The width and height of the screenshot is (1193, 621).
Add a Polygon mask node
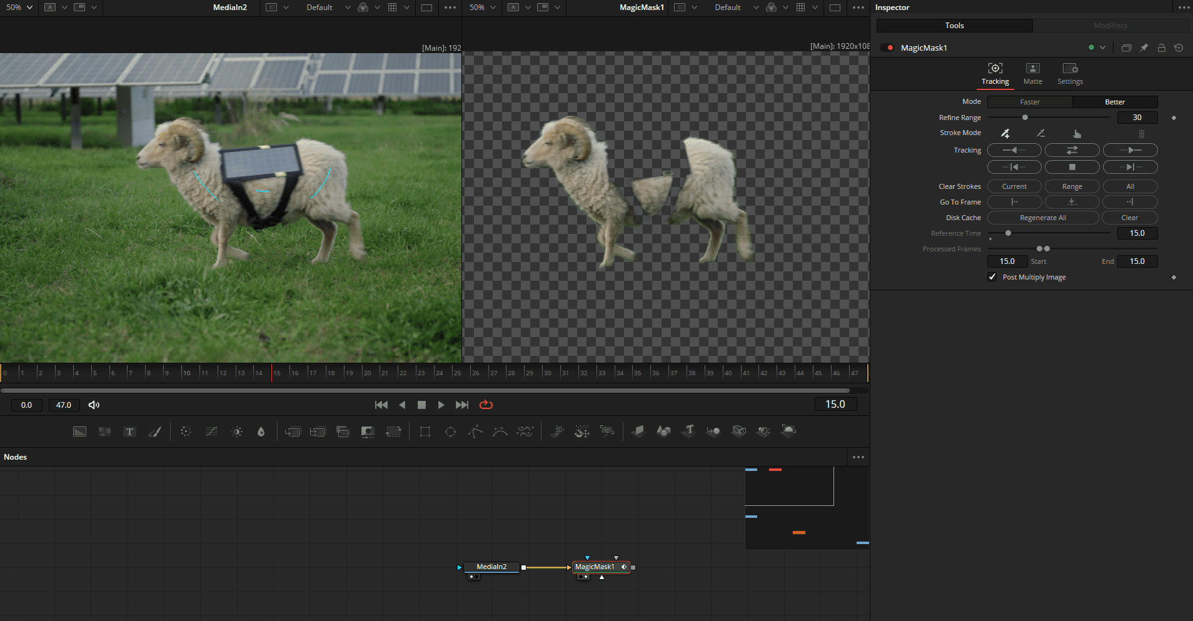[x=476, y=432]
